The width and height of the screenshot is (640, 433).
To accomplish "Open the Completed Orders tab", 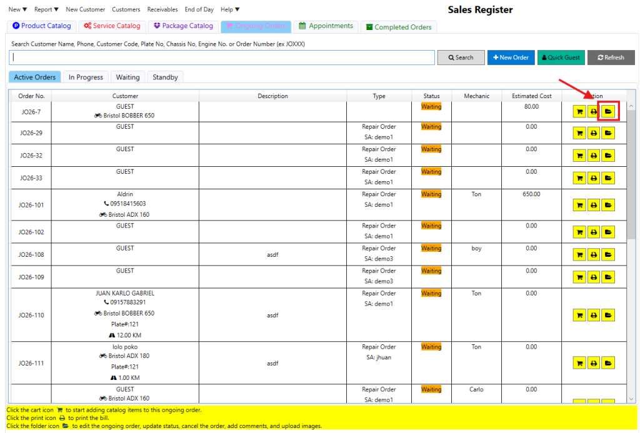I will pyautogui.click(x=398, y=27).
